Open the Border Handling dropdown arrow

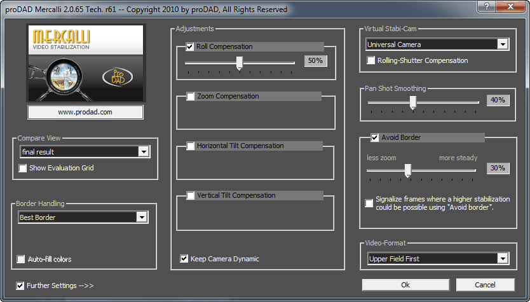click(142, 217)
